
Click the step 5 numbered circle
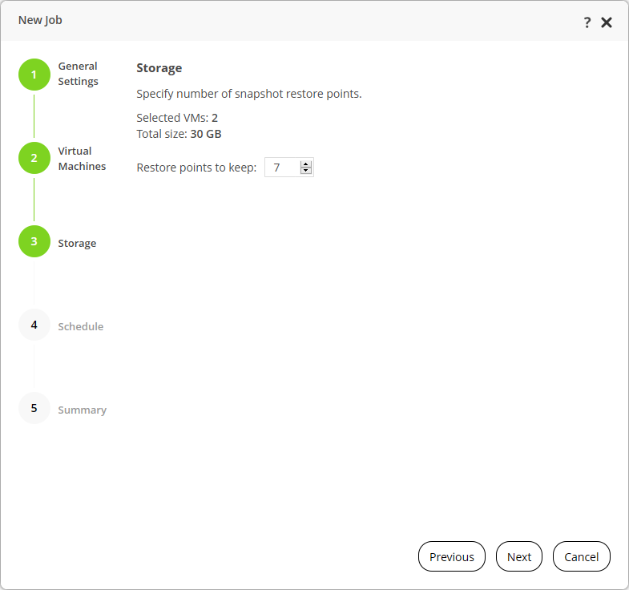point(34,408)
